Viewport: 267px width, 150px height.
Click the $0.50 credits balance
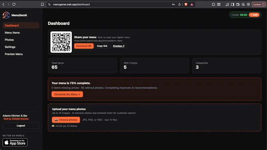(244, 15)
